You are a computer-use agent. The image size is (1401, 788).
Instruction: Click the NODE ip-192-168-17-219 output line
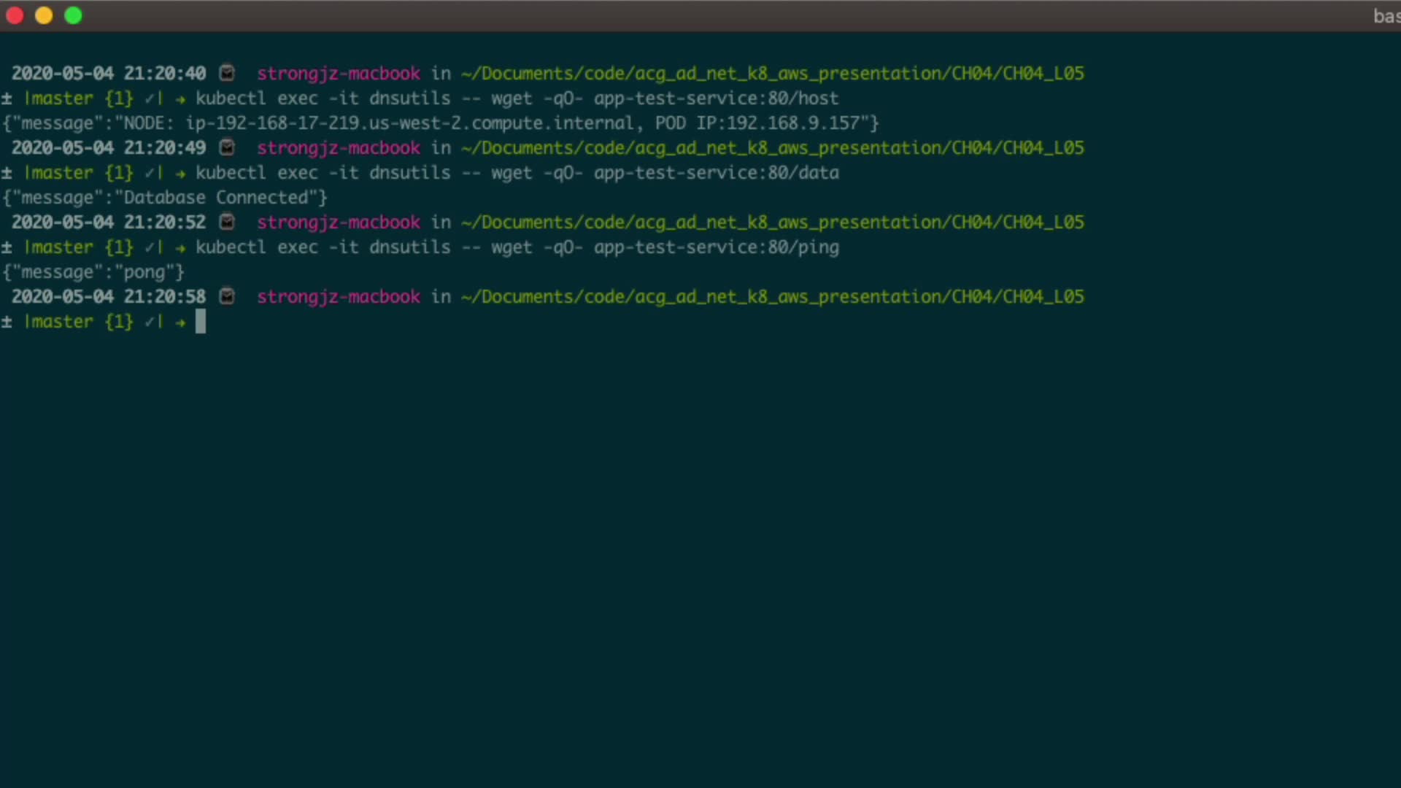440,123
